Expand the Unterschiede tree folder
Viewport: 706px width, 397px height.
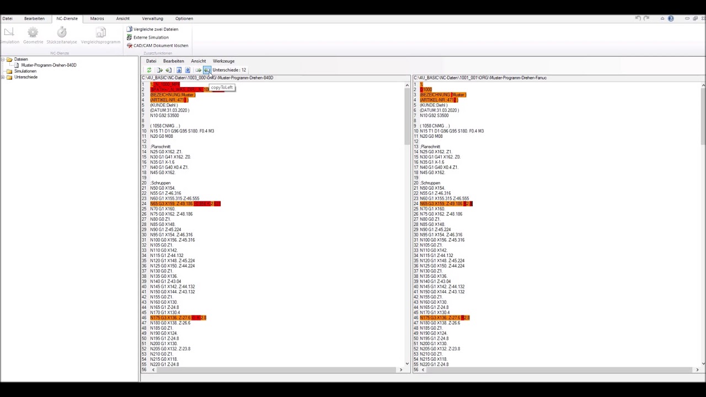coord(3,77)
